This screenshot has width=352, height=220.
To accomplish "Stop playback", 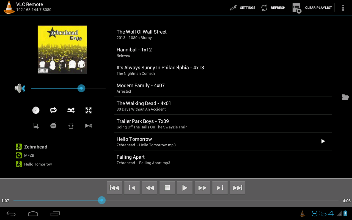I will tap(167, 188).
